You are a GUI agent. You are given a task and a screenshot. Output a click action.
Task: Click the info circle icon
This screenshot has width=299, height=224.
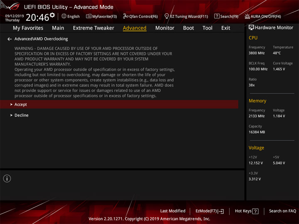[7, 178]
